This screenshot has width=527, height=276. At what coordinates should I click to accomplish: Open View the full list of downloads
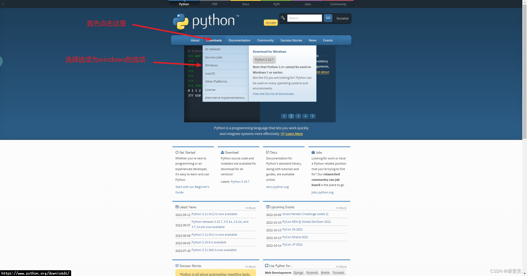(273, 94)
